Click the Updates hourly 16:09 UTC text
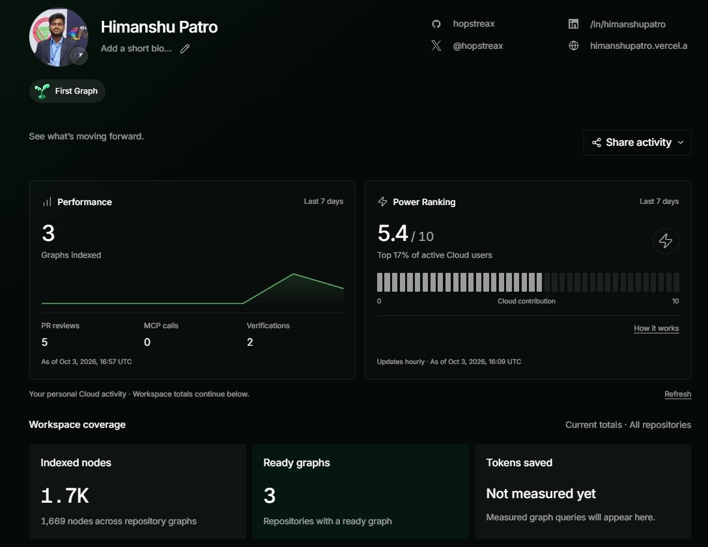 (x=449, y=361)
